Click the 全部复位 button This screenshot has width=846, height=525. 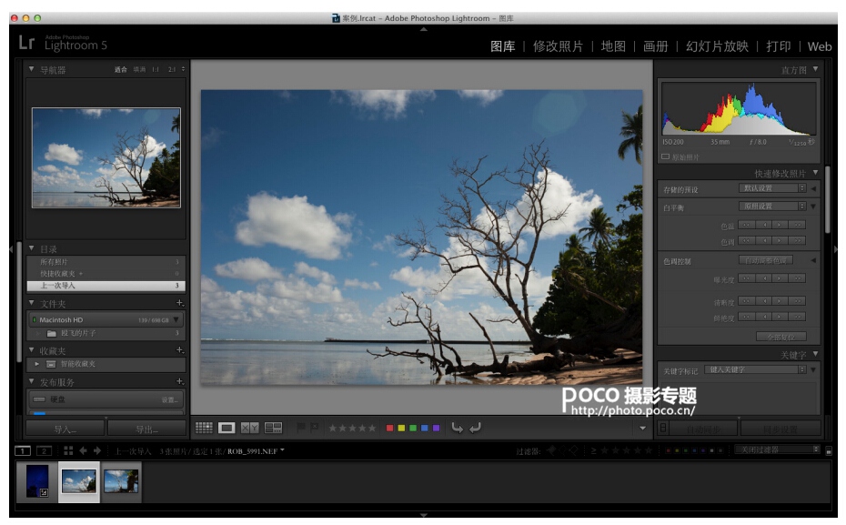click(x=781, y=337)
